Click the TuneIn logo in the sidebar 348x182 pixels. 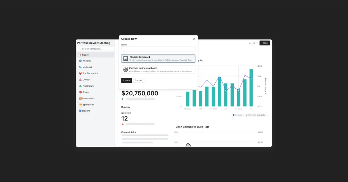coord(80,92)
